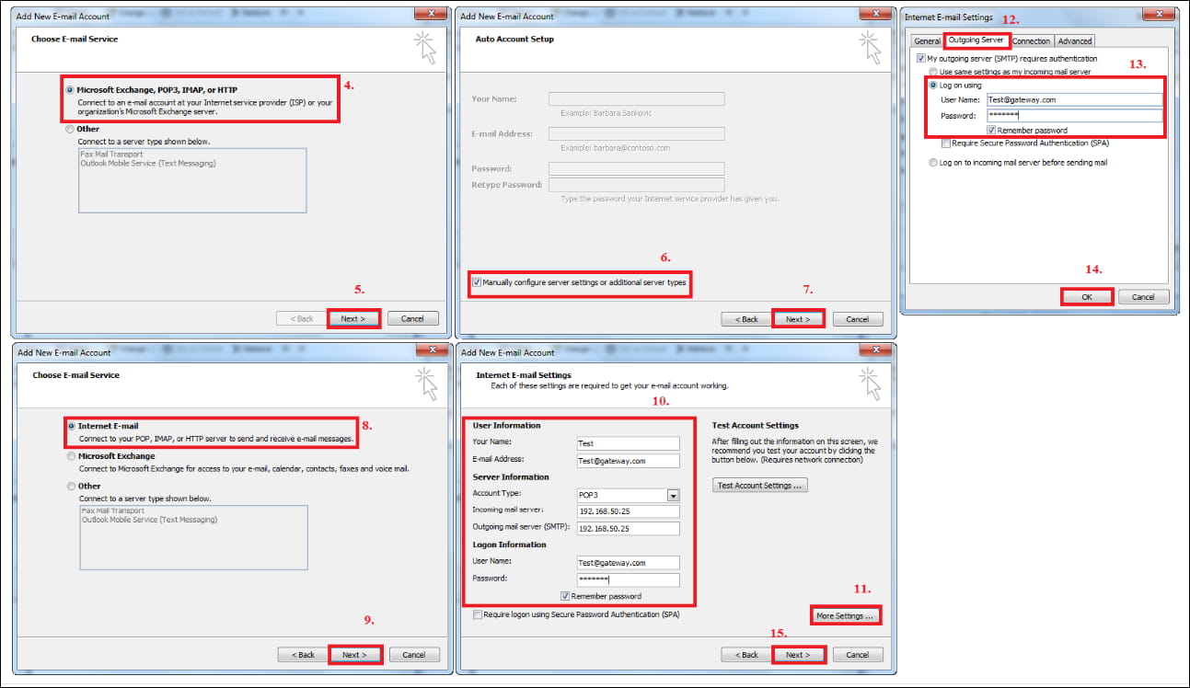Select 'Use same settings as my incoming mail server'
Viewport: 1190px width, 688px height.
point(933,71)
